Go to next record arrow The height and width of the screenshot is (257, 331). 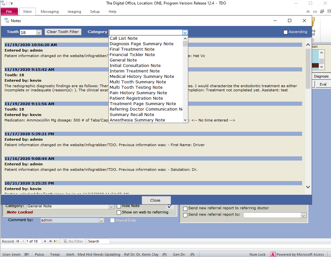[x=45, y=241]
